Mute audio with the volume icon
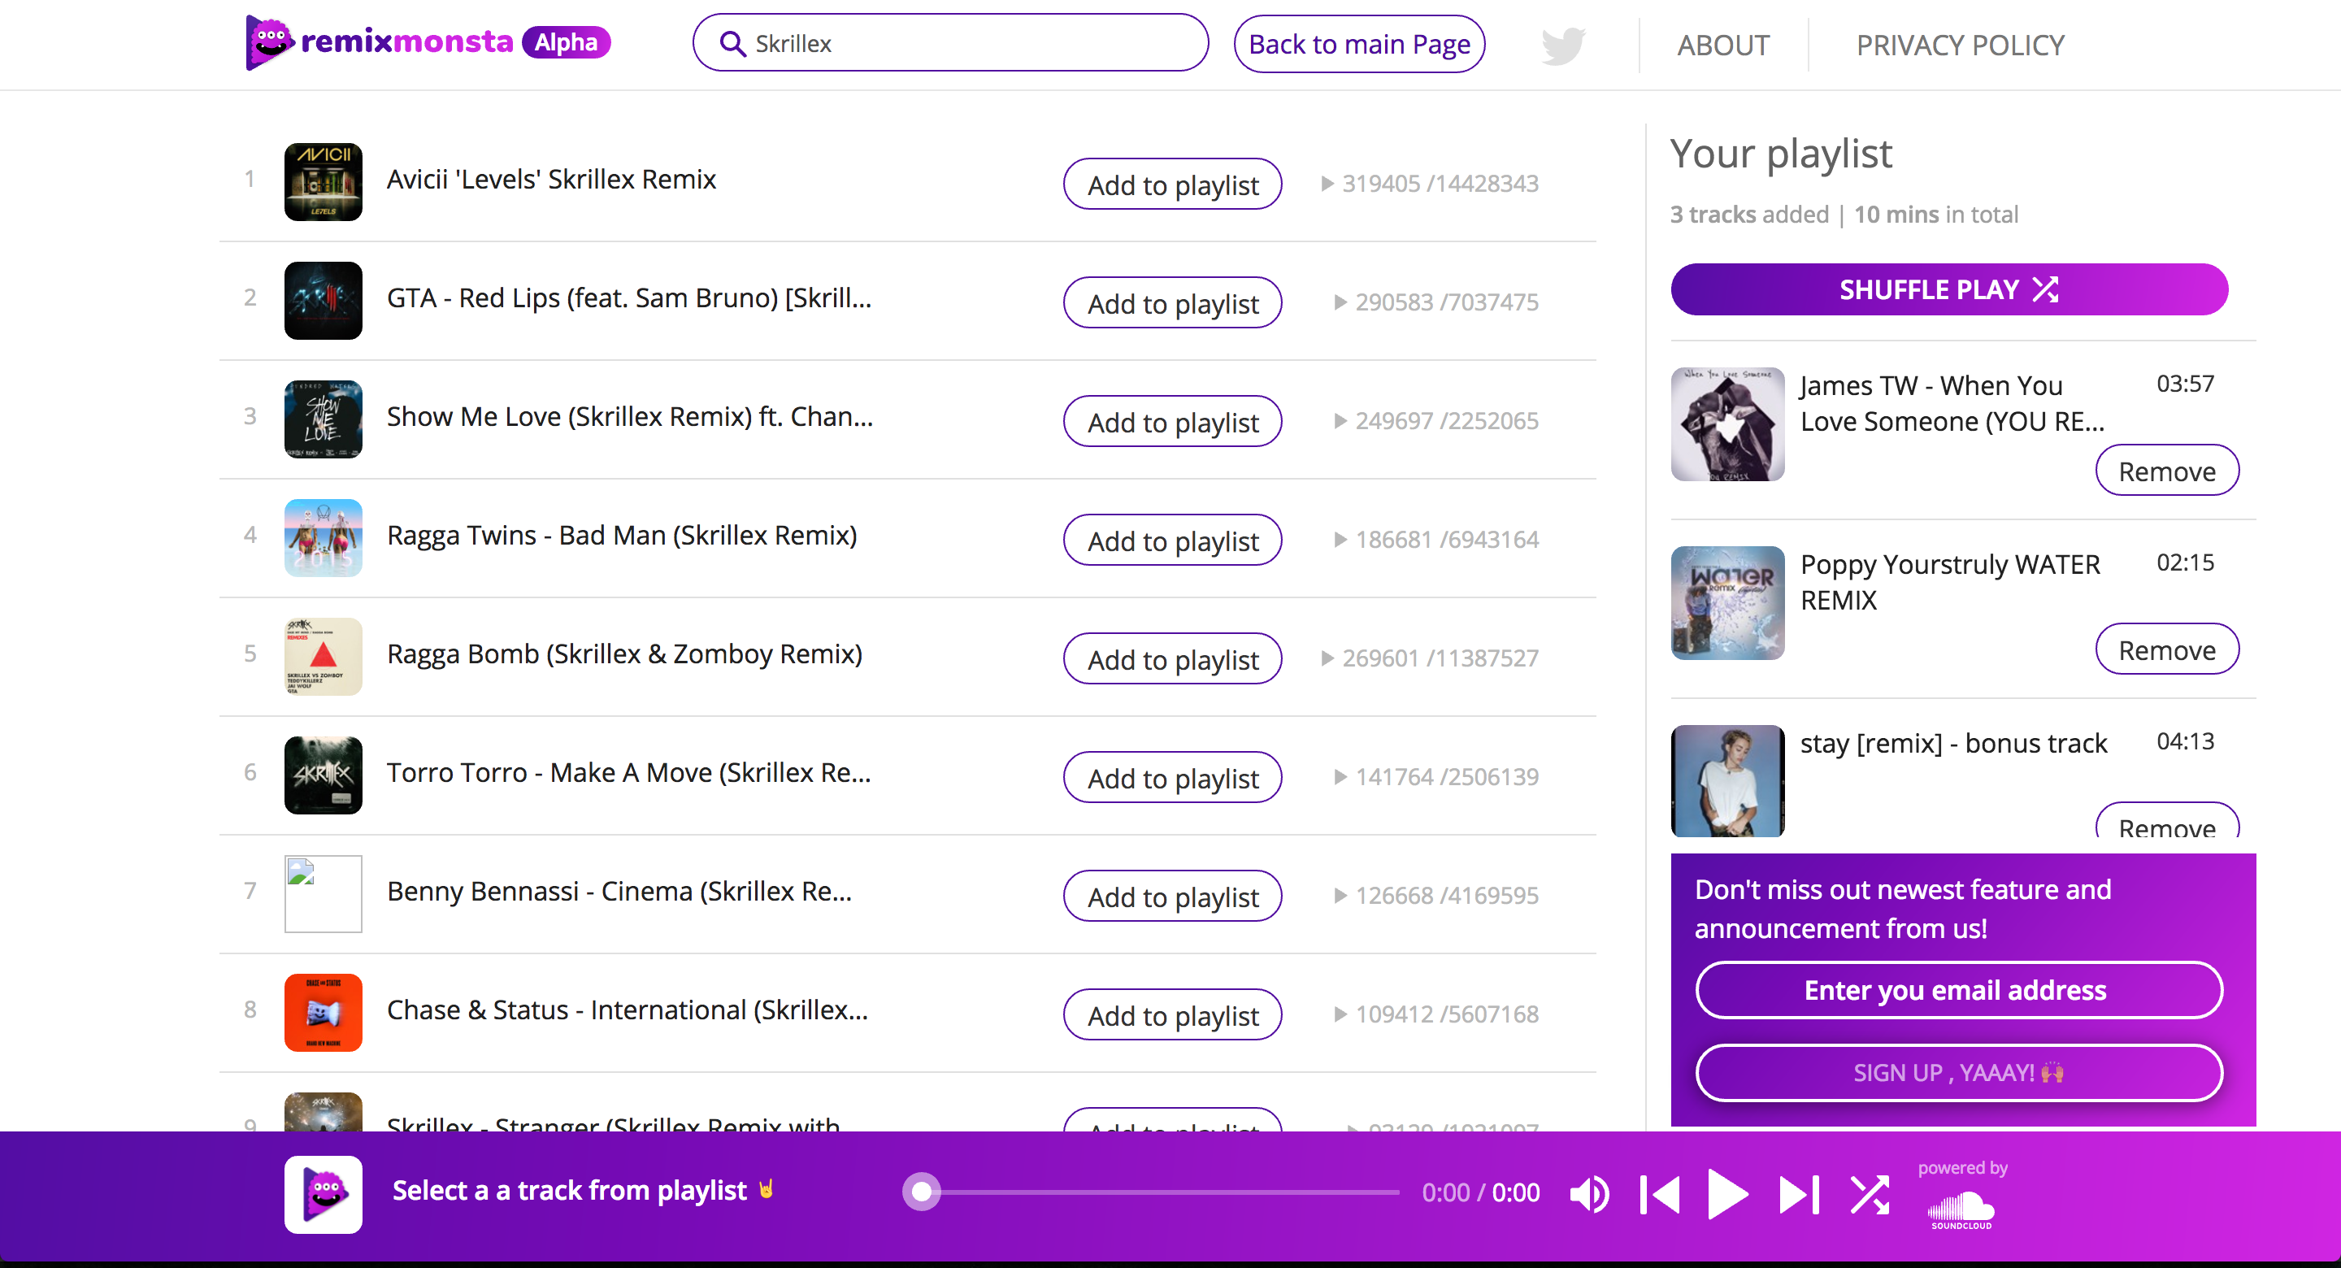Viewport: 2341px width, 1268px height. (x=1589, y=1193)
